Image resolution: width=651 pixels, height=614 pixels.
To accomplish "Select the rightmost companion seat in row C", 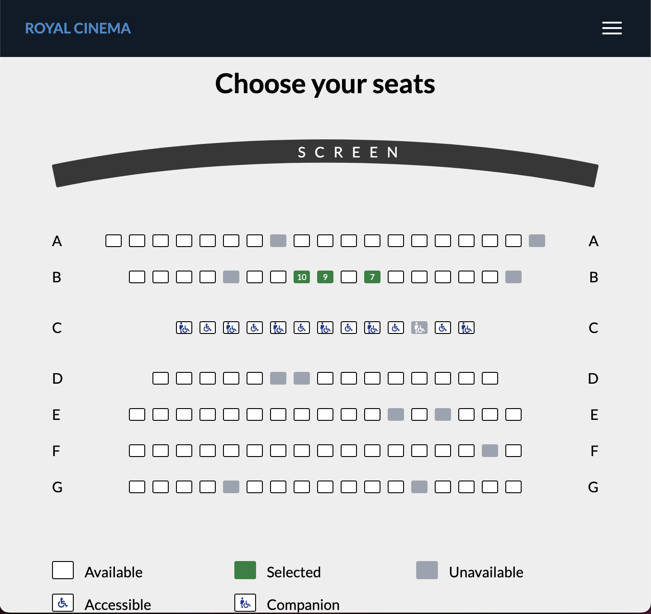I will 466,327.
